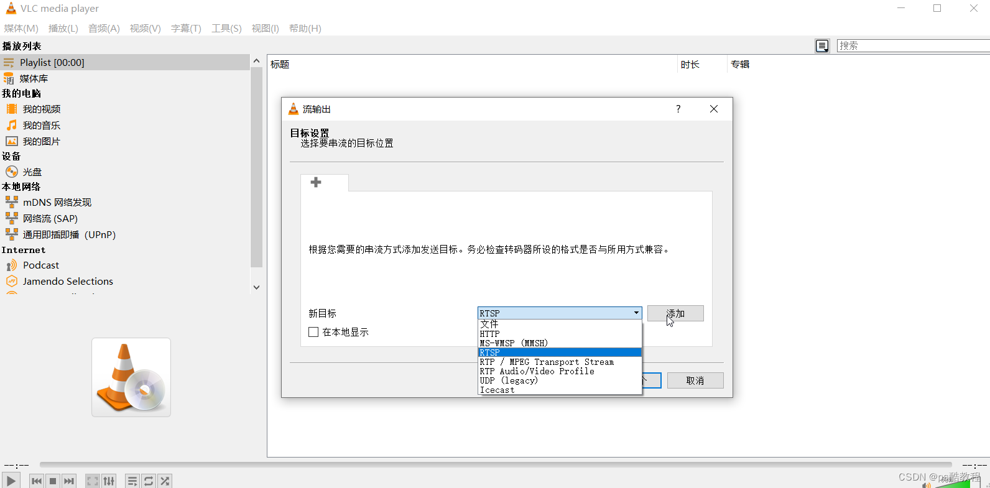
Task: Choose HTTP from destination list
Action: click(560, 334)
